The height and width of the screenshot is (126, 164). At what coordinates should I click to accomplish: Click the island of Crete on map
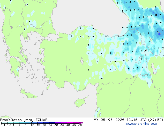pyautogui.click(x=29, y=94)
